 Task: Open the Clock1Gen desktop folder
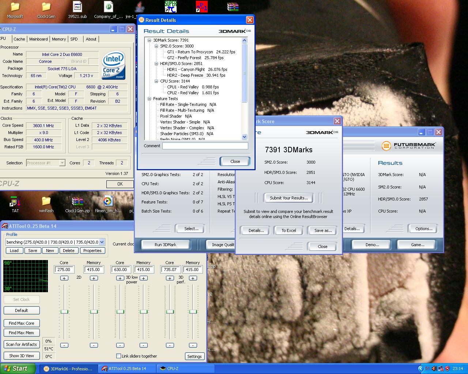pos(46,10)
